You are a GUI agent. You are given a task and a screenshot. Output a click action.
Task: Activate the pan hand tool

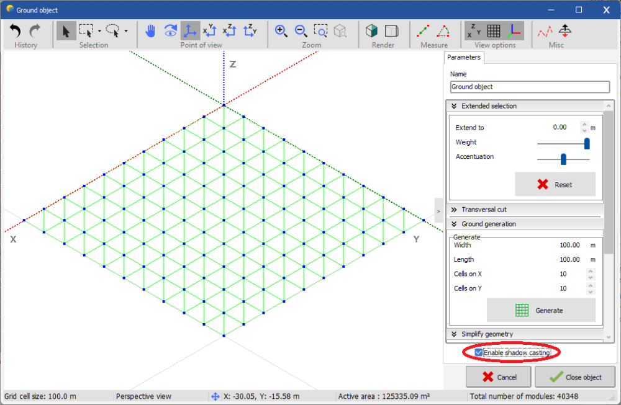pos(150,30)
